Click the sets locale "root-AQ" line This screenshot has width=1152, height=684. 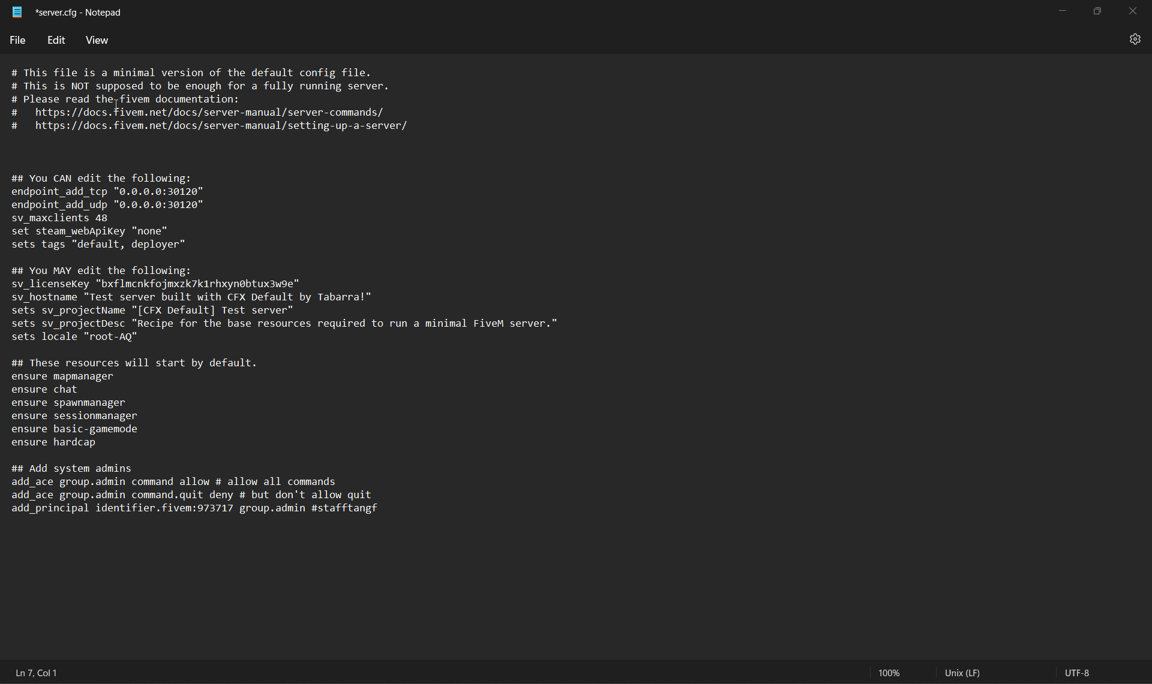(x=74, y=336)
